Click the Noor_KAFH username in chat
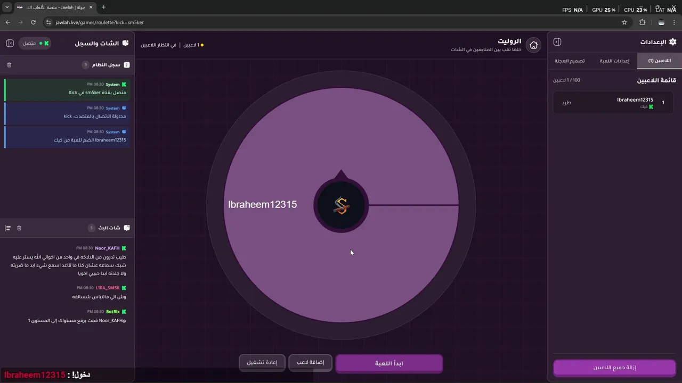The image size is (682, 383). pyautogui.click(x=107, y=248)
